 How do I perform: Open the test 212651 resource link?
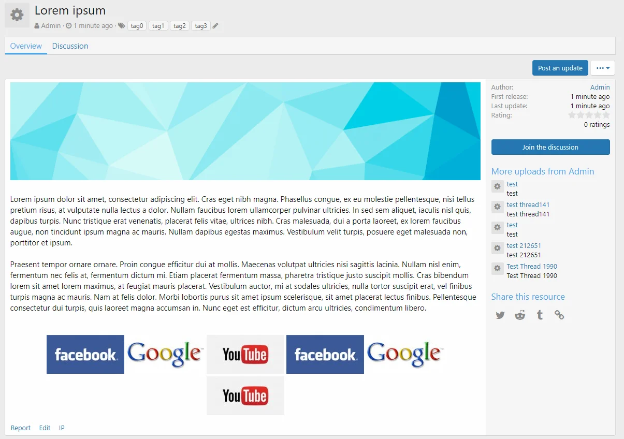pos(524,246)
